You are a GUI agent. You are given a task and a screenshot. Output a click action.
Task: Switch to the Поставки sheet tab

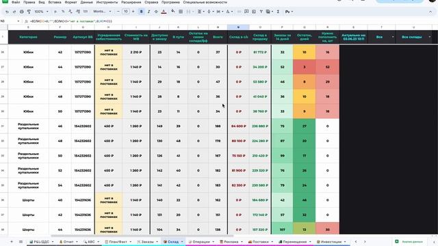click(x=260, y=242)
